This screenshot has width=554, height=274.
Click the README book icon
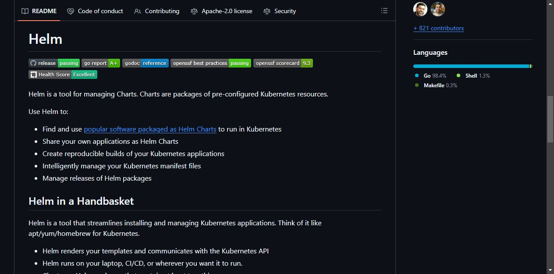[25, 11]
